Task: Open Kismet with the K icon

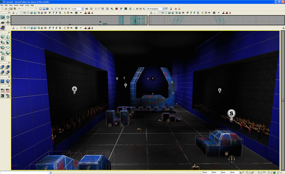Action: click(x=112, y=9)
